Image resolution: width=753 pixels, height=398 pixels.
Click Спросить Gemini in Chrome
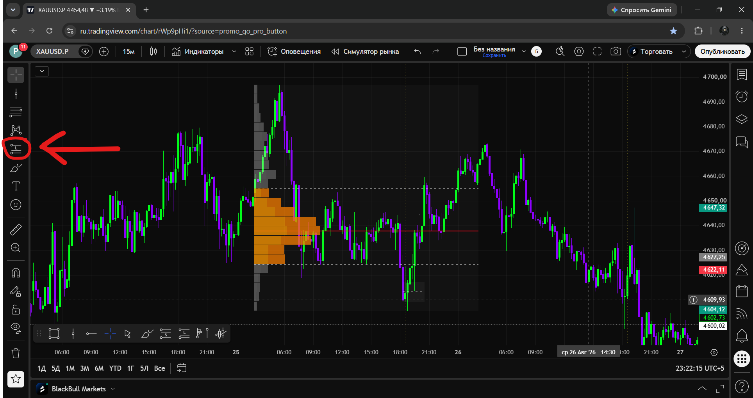[641, 10]
